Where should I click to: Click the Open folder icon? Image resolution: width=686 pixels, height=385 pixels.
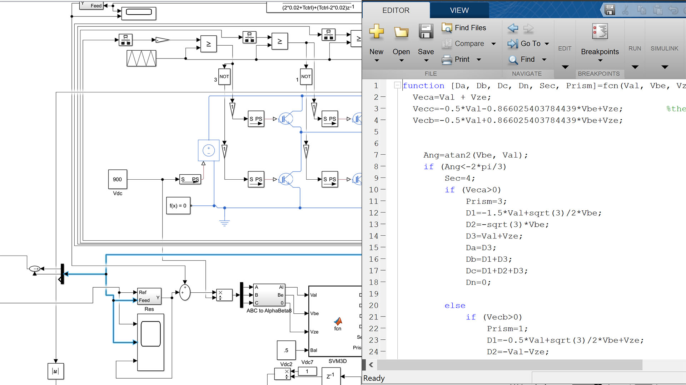tap(401, 32)
